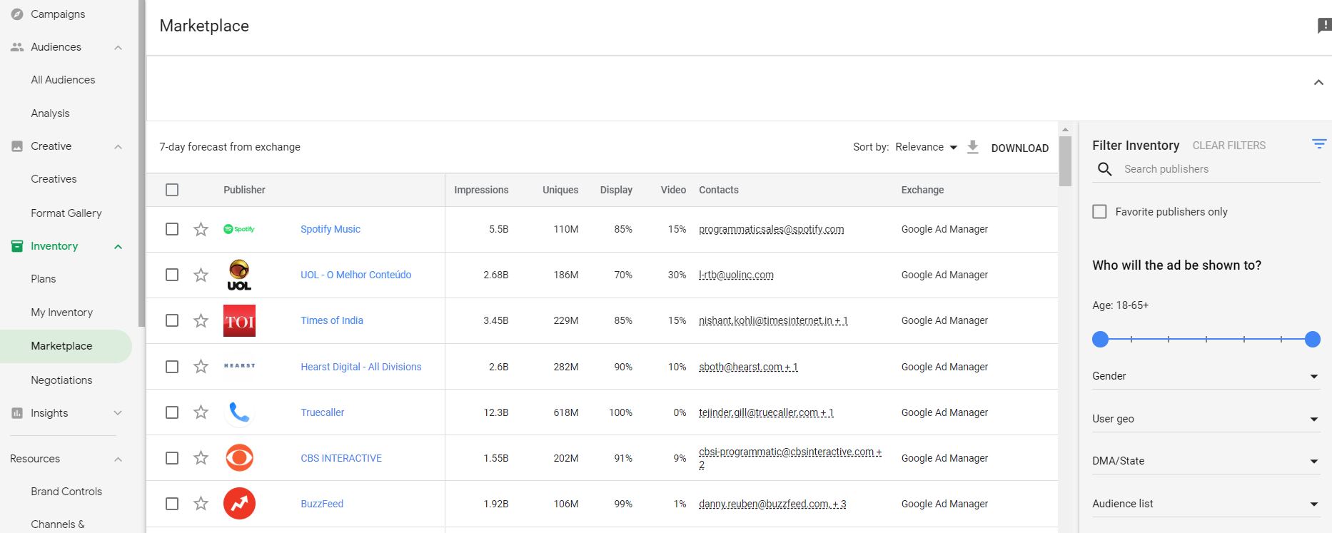Open Plans under Inventory

coord(44,279)
